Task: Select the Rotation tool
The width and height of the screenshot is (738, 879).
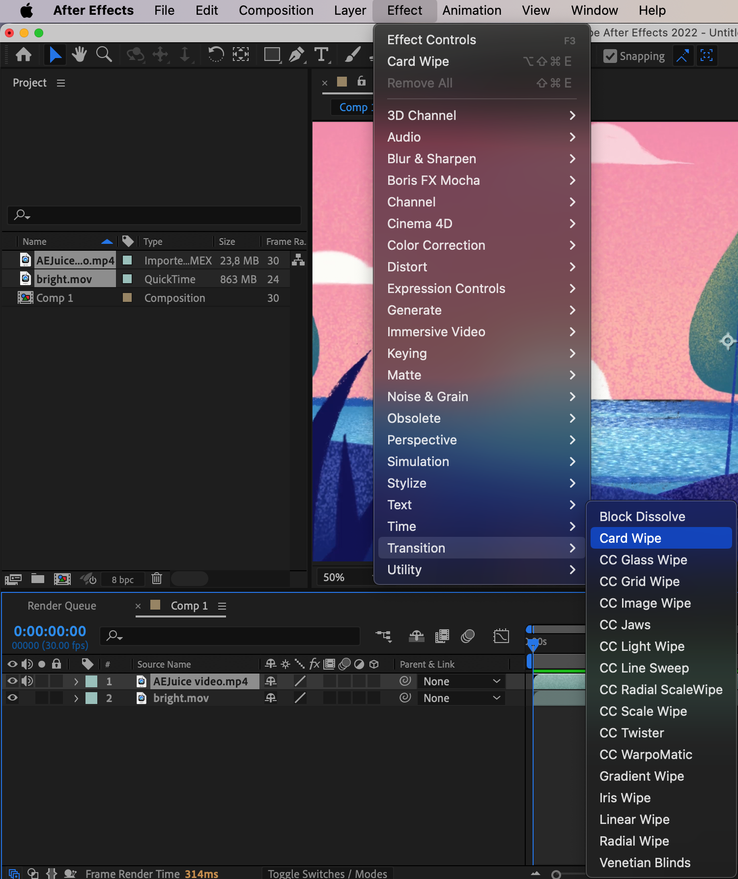Action: 216,55
